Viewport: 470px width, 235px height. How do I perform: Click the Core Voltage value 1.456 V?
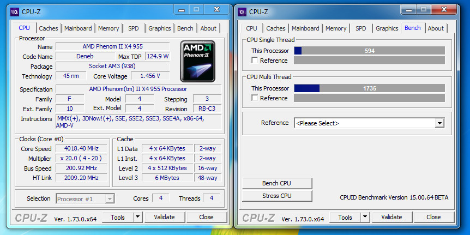click(150, 76)
